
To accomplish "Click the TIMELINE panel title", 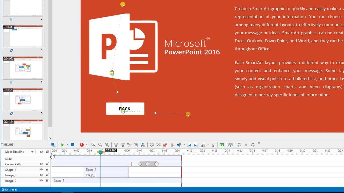I will [x=7, y=144].
